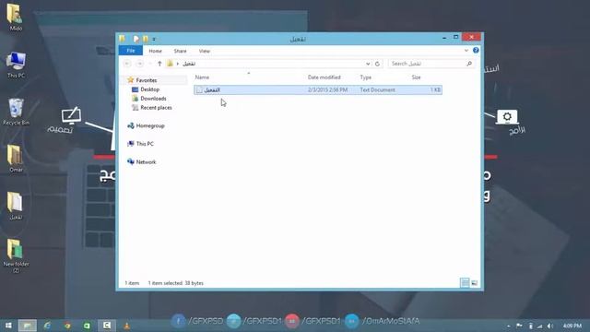This screenshot has width=590, height=332.
Task: Switch to the Home ribbon tab
Action: 155,51
